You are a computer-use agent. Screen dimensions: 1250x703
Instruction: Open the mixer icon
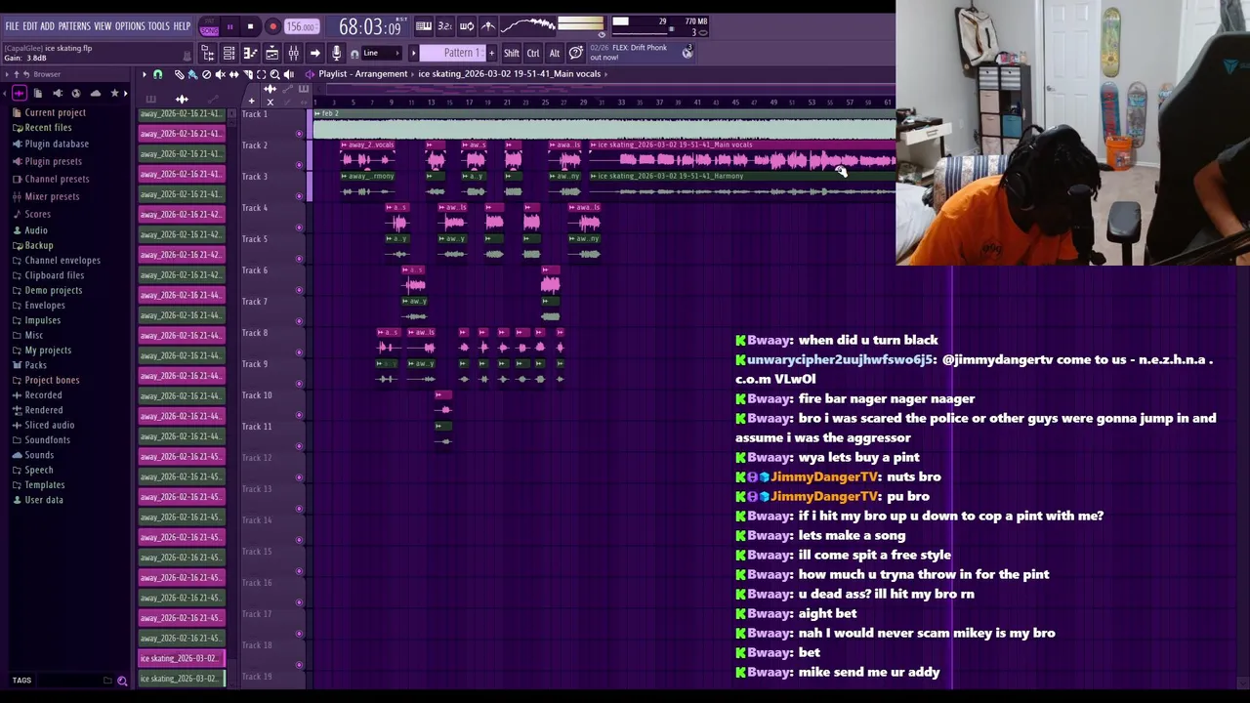[x=293, y=53]
